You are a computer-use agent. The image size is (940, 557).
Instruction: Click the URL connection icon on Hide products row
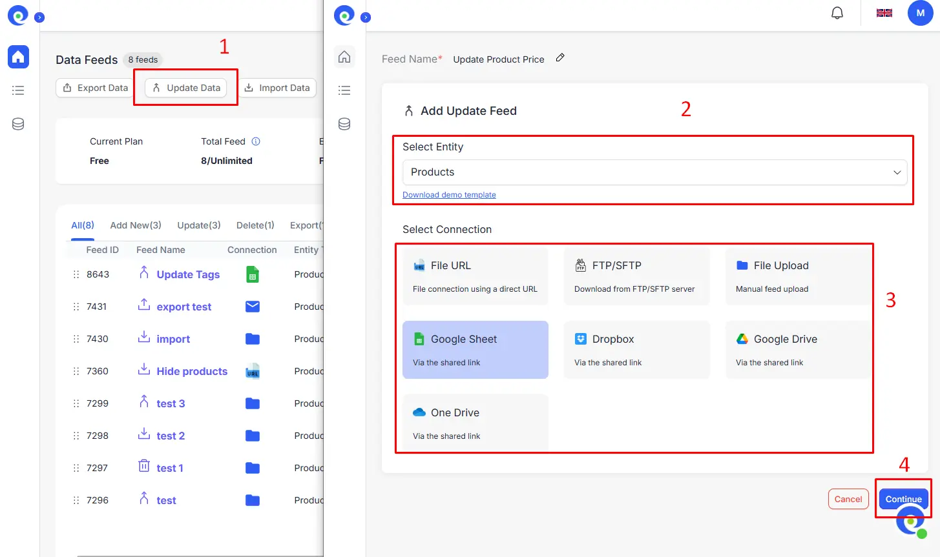(252, 370)
